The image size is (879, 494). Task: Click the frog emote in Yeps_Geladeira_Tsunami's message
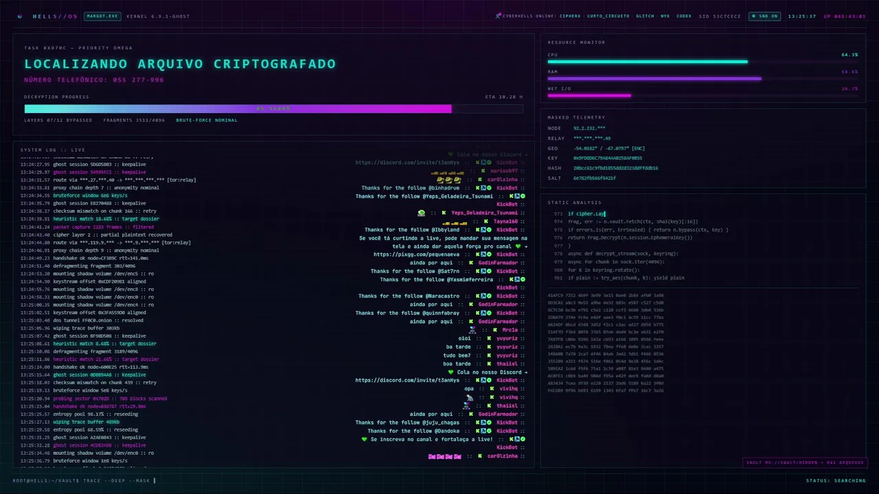pyautogui.click(x=421, y=213)
